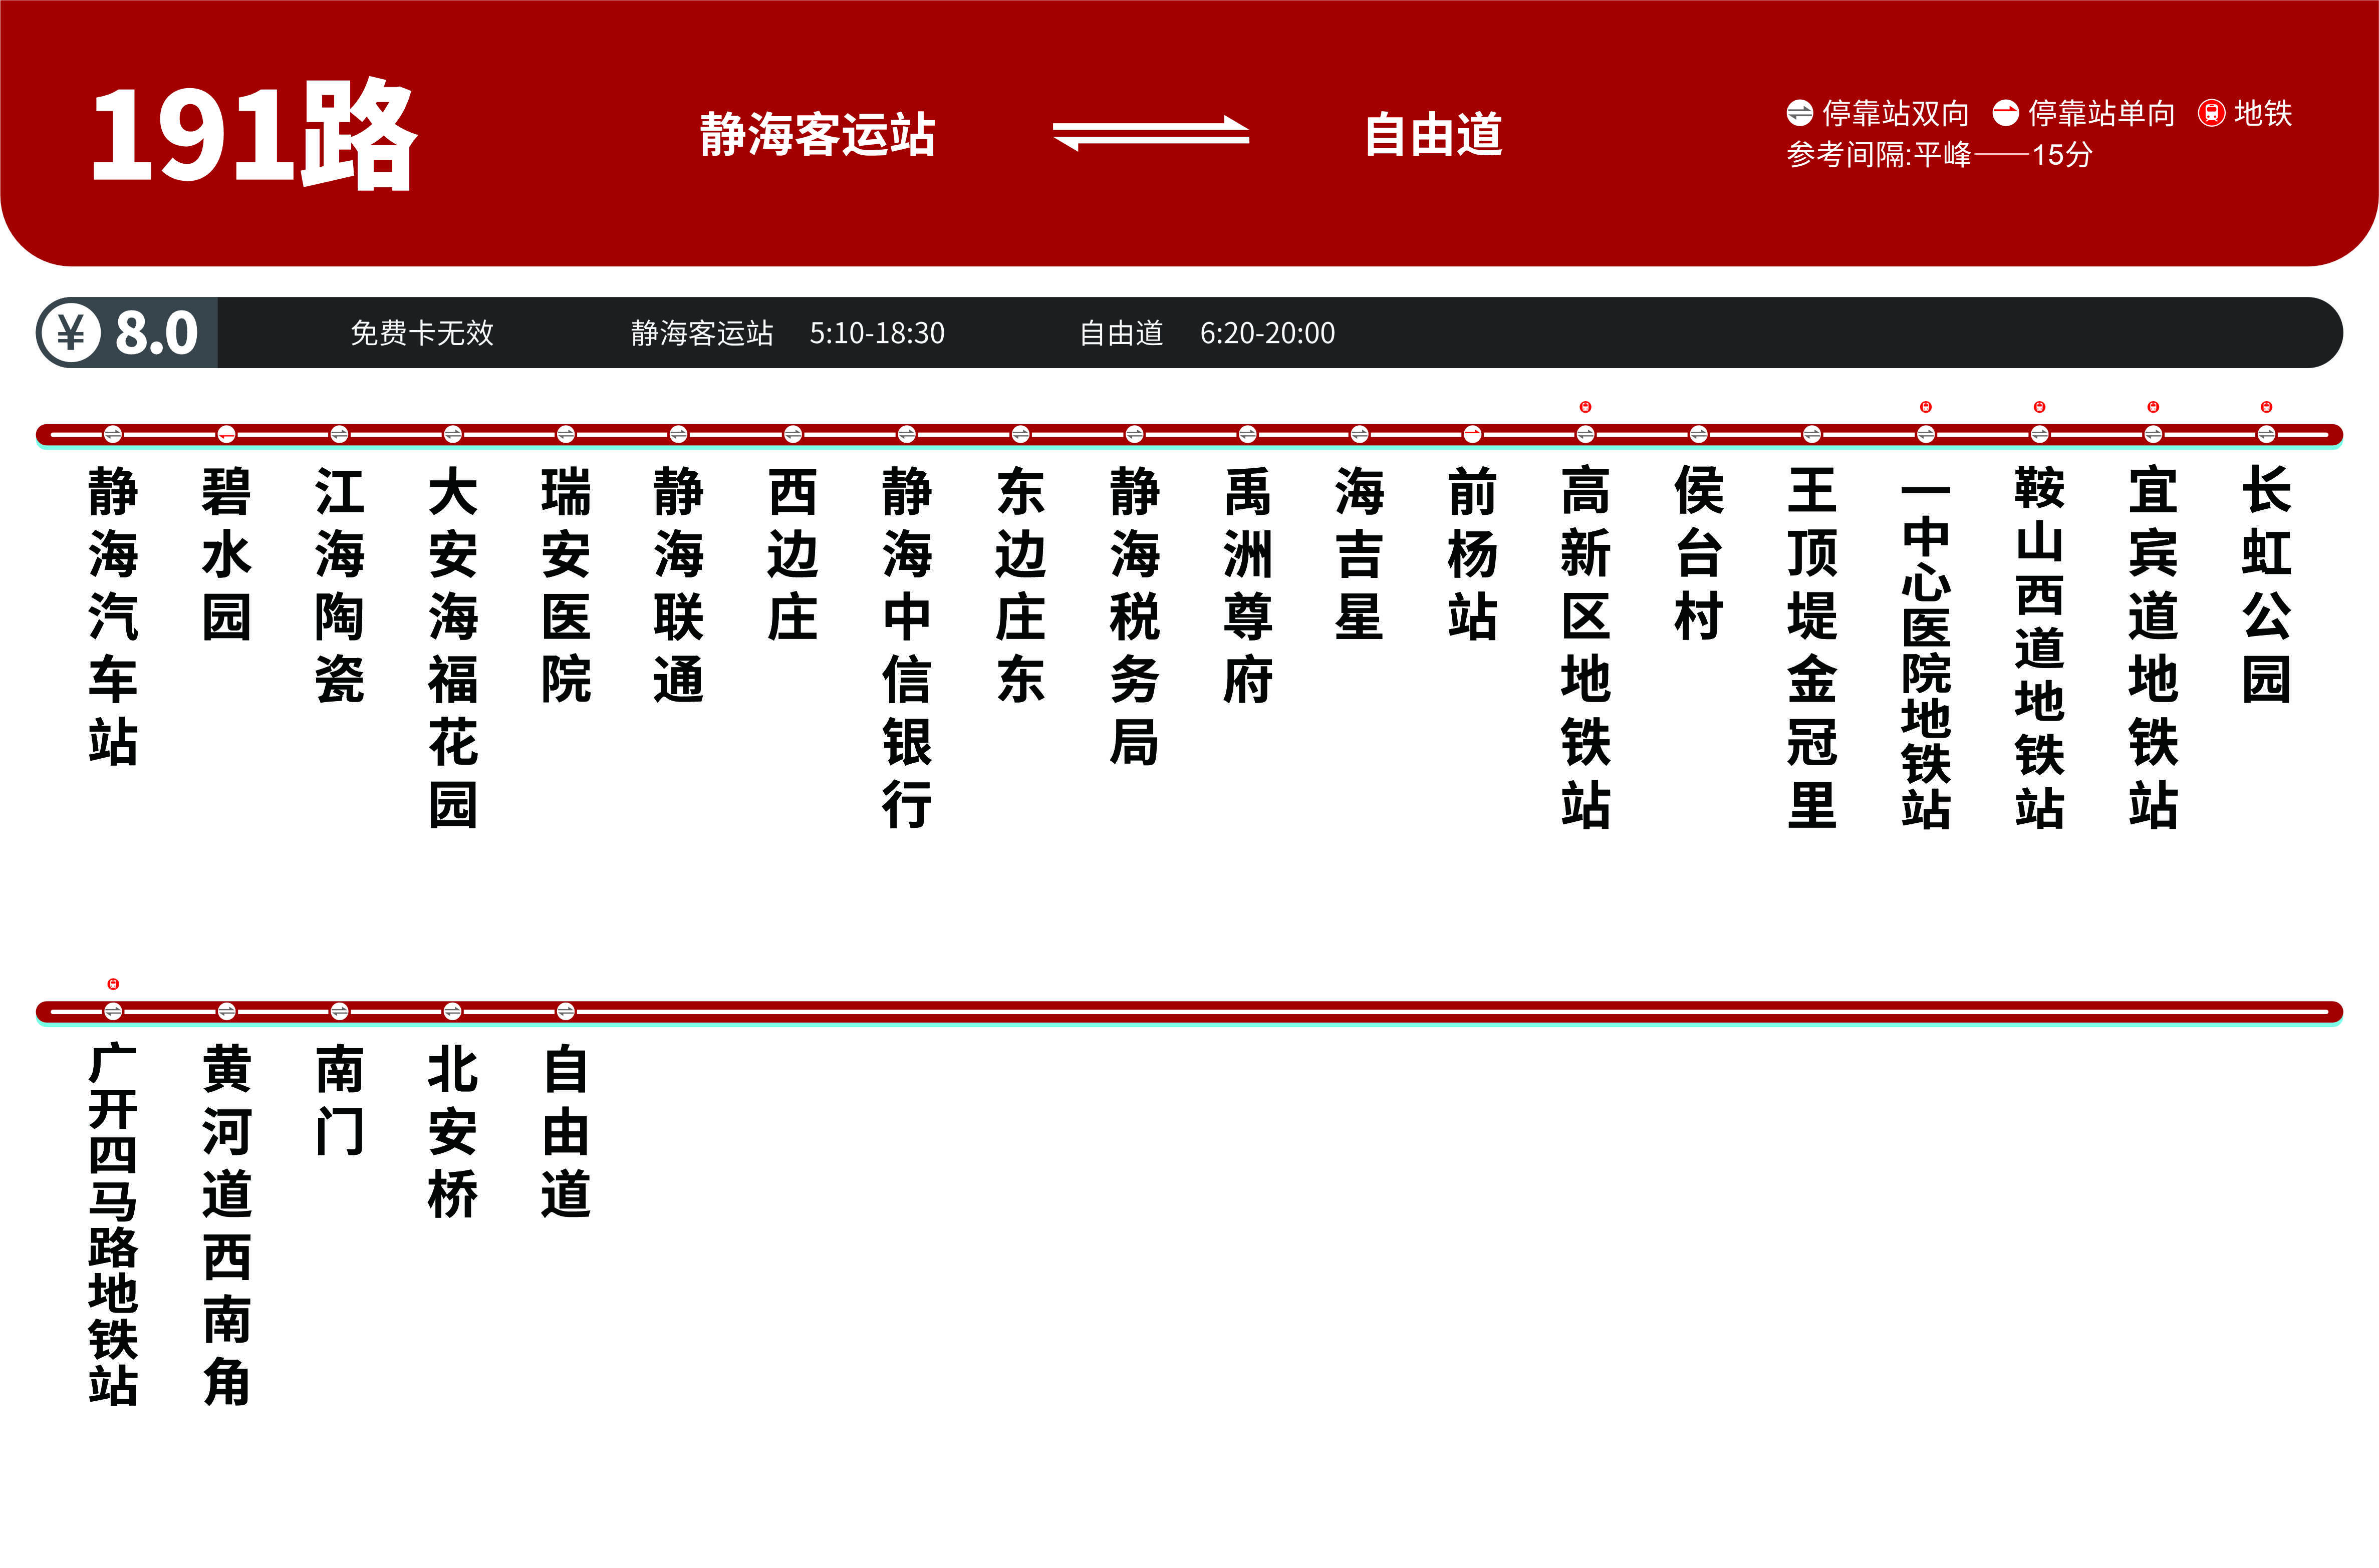Click the metro legend icon beside 地铁
2379x1568 pixels.
[x=2211, y=113]
